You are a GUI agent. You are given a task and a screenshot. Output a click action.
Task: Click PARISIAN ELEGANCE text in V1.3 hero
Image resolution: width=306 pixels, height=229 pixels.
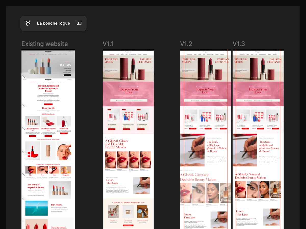[x=275, y=61]
